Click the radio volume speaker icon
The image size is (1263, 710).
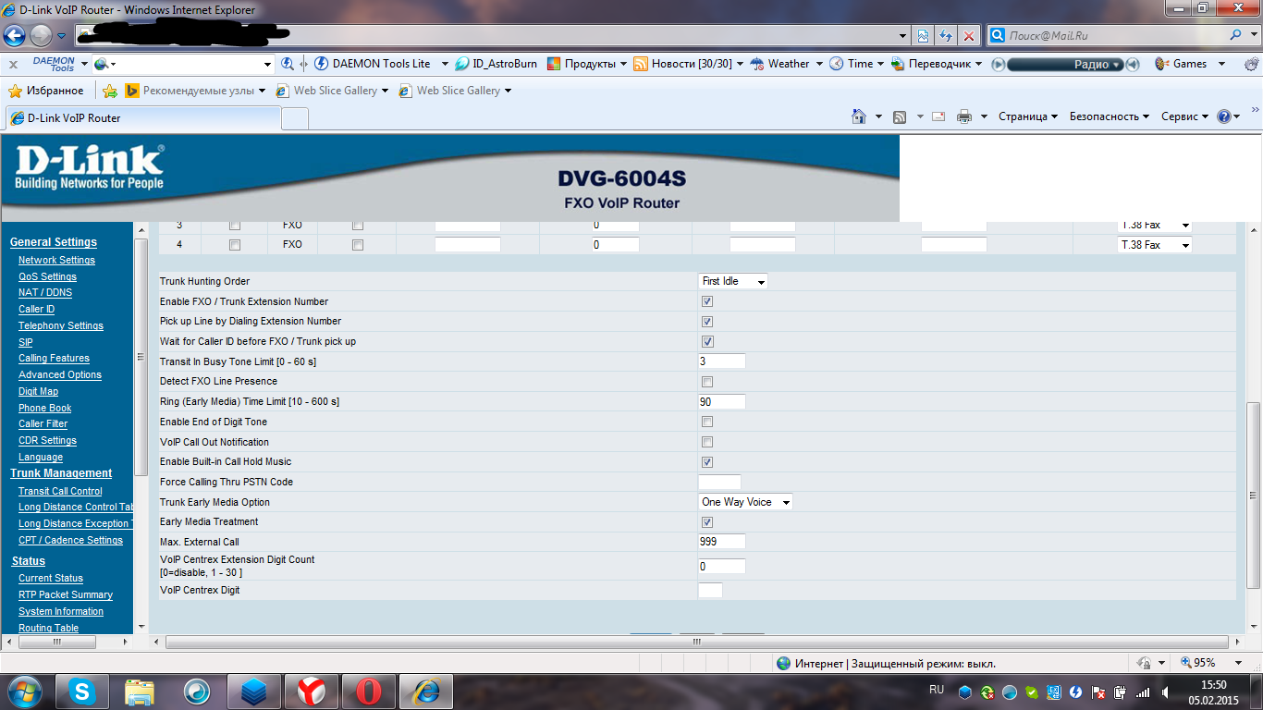point(1133,64)
